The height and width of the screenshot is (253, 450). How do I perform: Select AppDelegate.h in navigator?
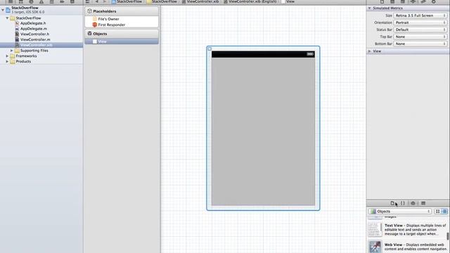33,23
